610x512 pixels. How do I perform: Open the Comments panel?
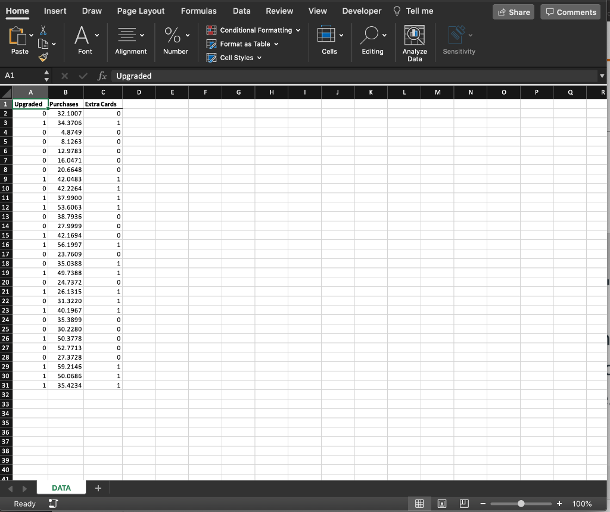pyautogui.click(x=569, y=12)
